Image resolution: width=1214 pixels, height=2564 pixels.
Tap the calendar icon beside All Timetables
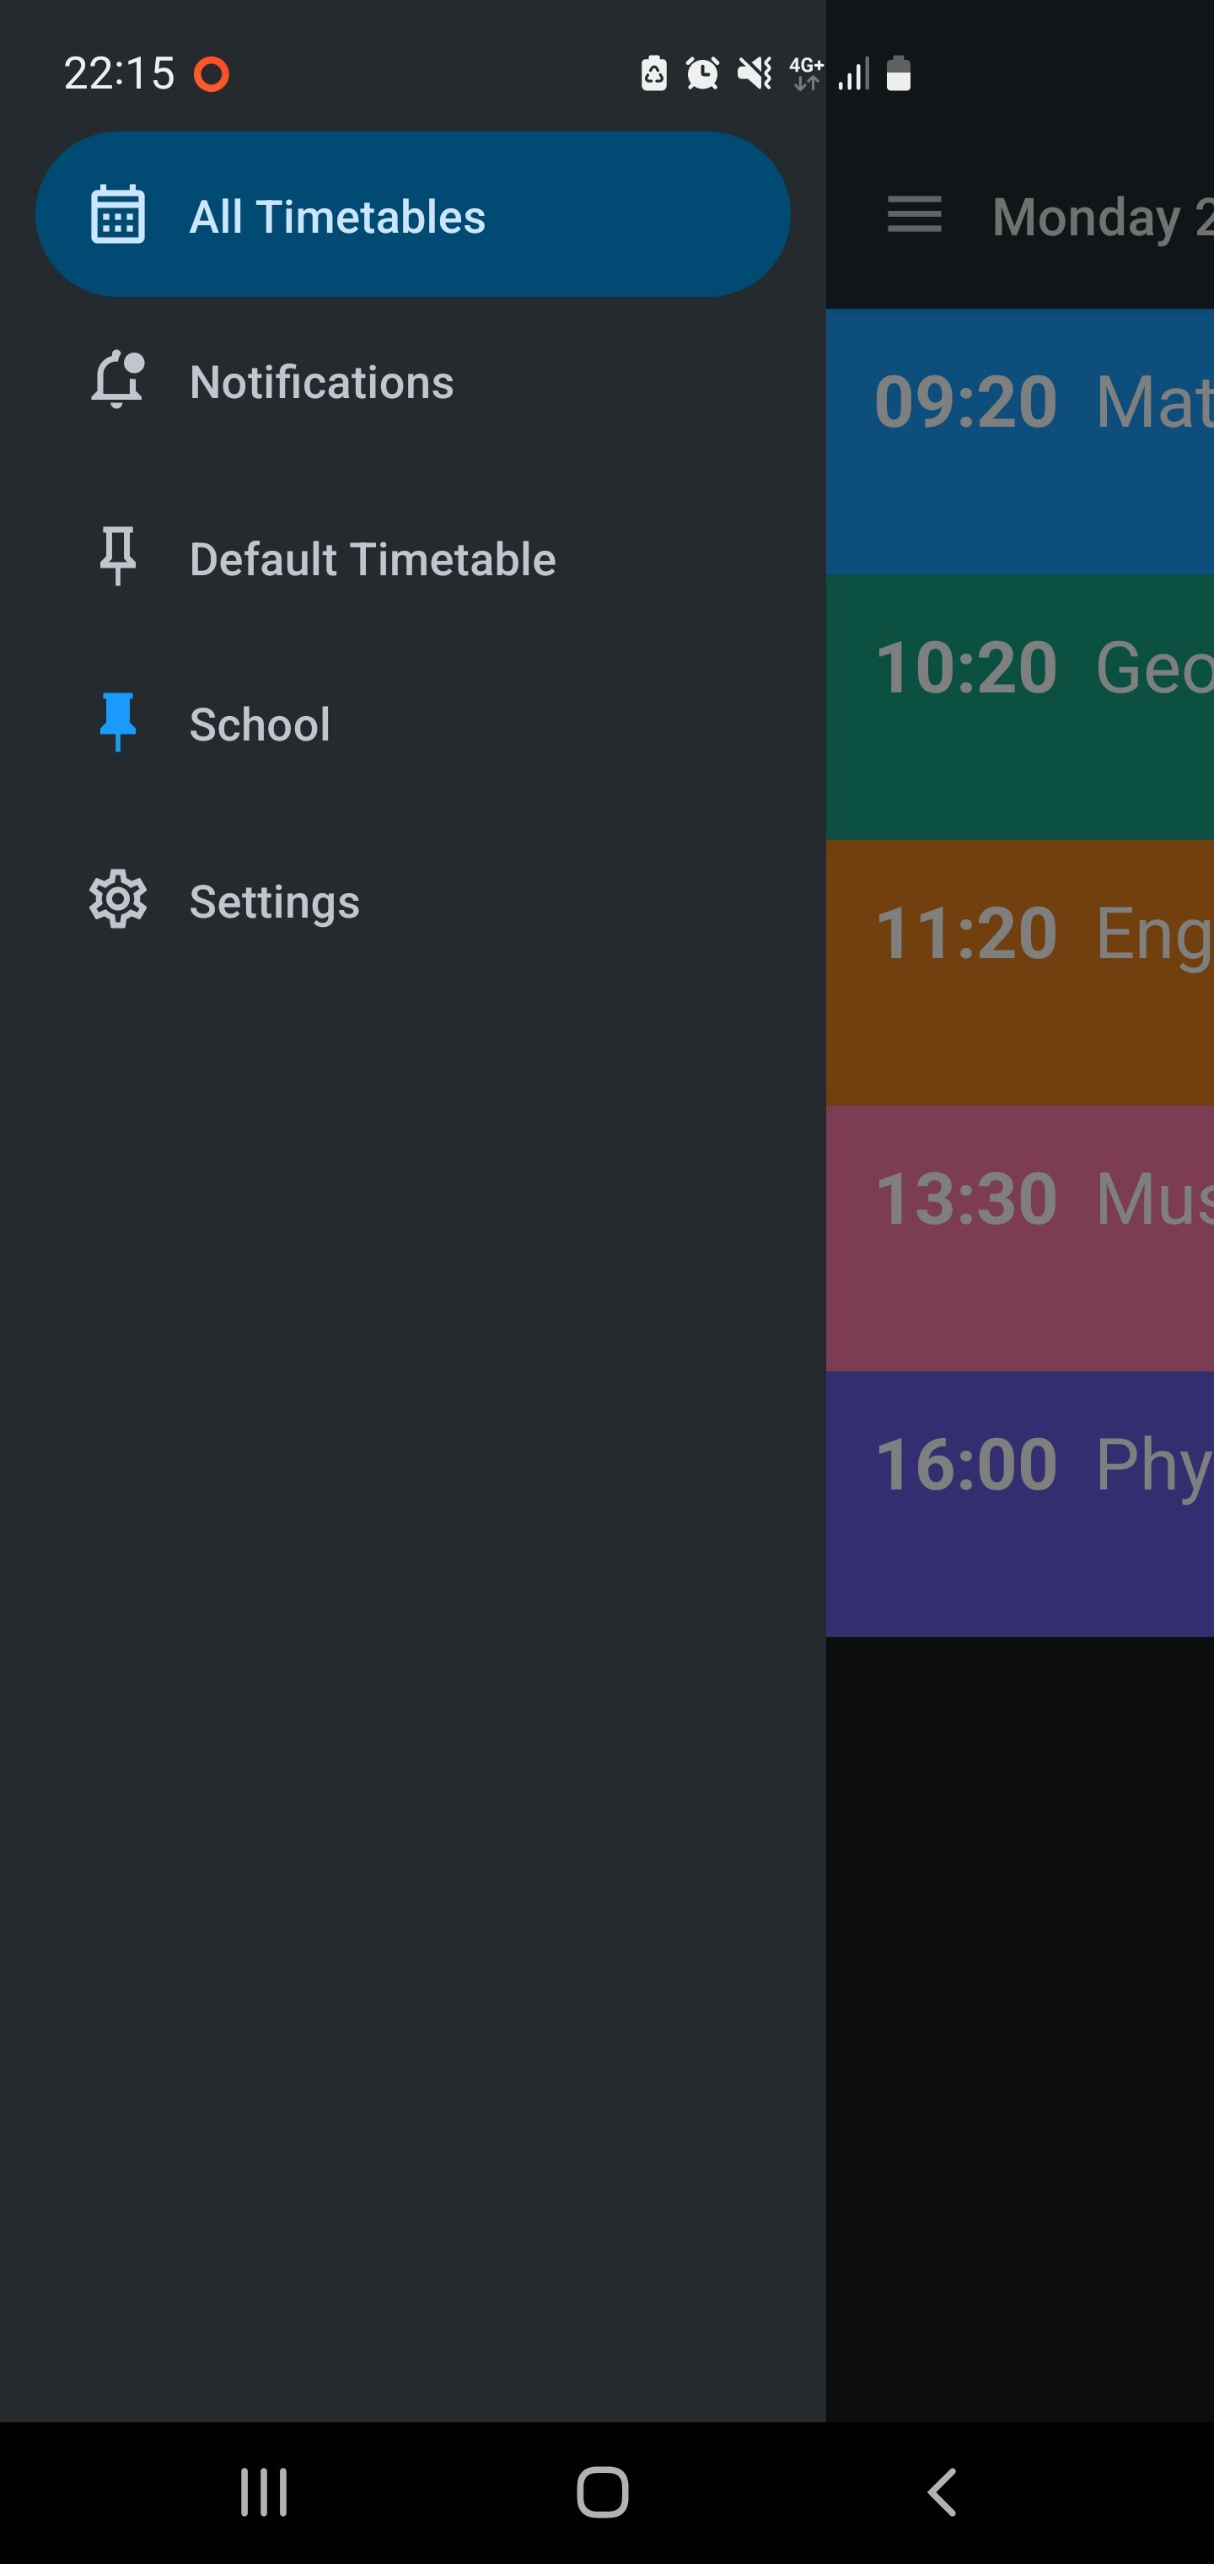tap(117, 215)
